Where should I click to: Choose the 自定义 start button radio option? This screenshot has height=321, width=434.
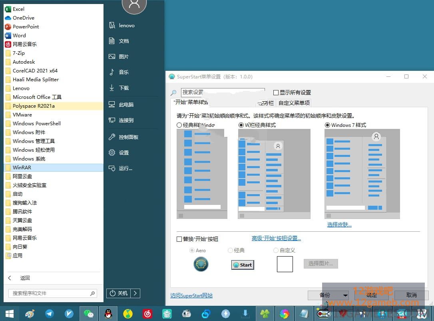click(x=276, y=250)
